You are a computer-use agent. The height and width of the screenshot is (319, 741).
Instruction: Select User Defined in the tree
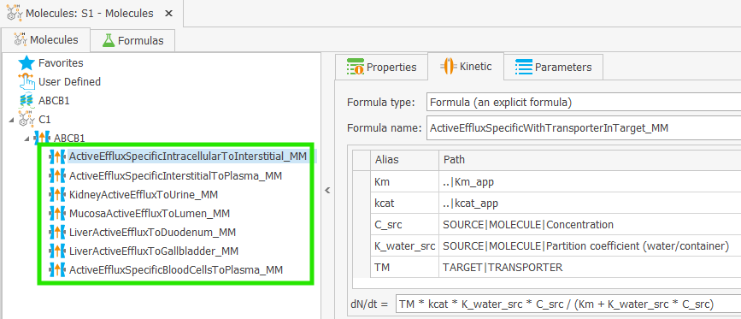coord(69,82)
